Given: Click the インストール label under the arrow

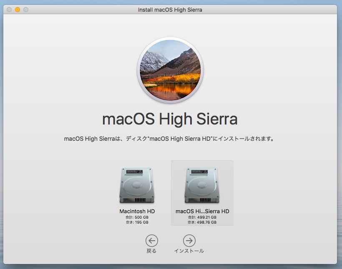Looking at the screenshot, I should (189, 251).
